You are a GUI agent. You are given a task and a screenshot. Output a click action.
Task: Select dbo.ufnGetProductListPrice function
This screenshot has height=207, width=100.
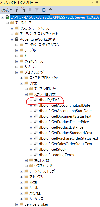click(61, 127)
